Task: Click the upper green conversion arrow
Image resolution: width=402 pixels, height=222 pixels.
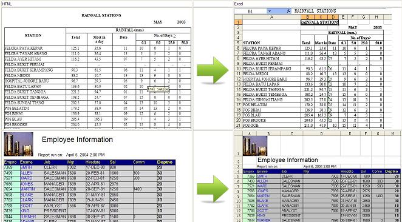Action: [x=213, y=70]
